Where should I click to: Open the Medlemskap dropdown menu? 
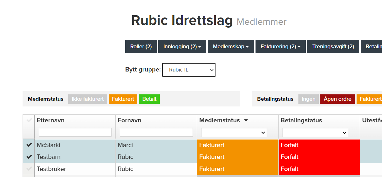point(231,46)
